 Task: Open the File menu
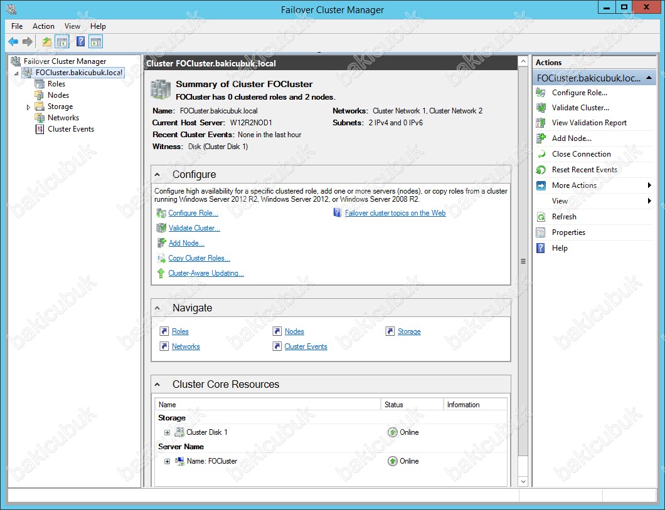point(17,26)
